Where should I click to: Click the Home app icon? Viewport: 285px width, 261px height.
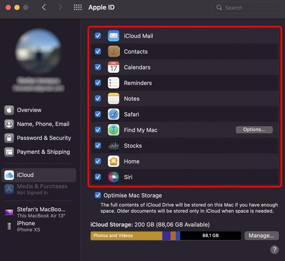[113, 161]
